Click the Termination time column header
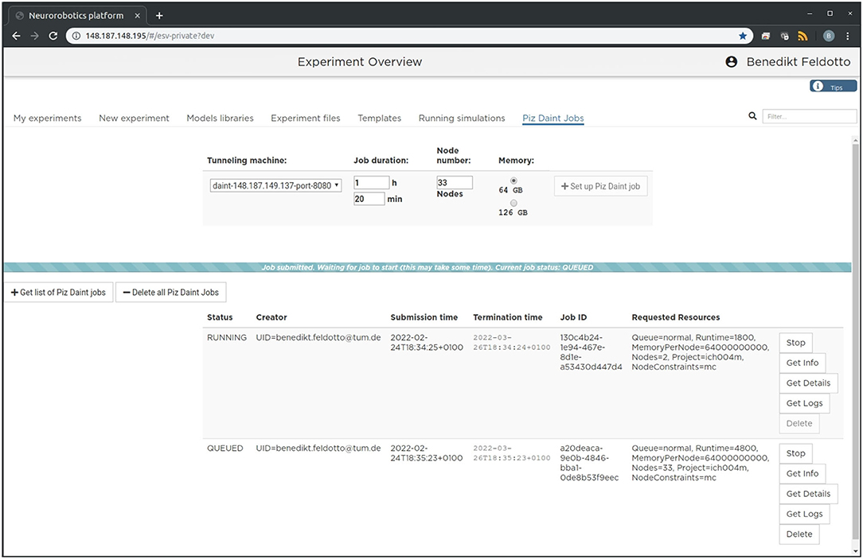Viewport: 863px width, 559px height. pos(507,317)
